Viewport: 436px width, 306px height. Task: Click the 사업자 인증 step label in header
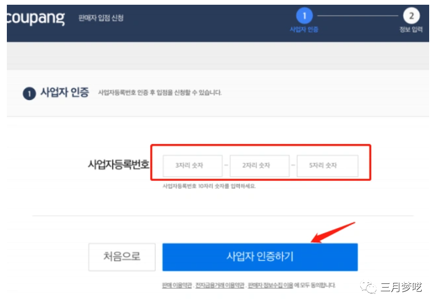coord(304,29)
